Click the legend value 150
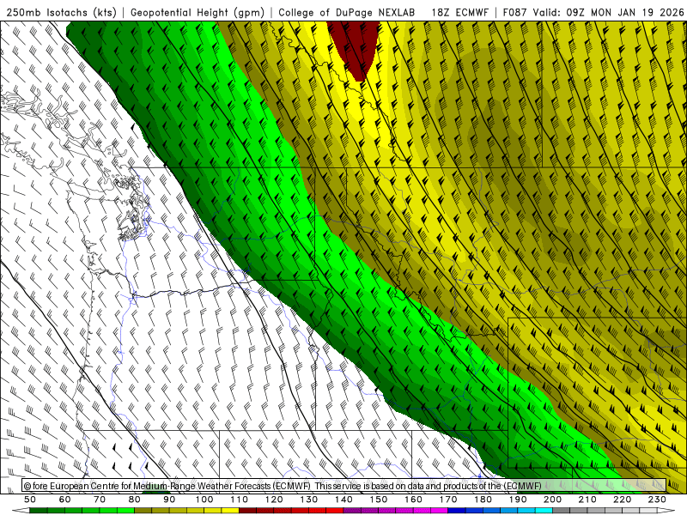This screenshot has height=515, width=687. coord(379,500)
